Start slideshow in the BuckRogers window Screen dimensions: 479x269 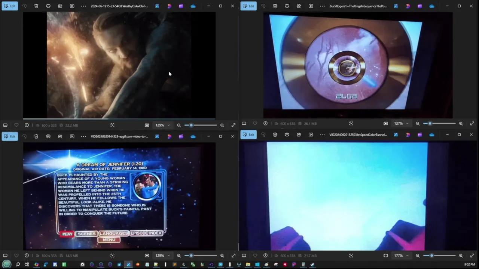click(x=311, y=6)
